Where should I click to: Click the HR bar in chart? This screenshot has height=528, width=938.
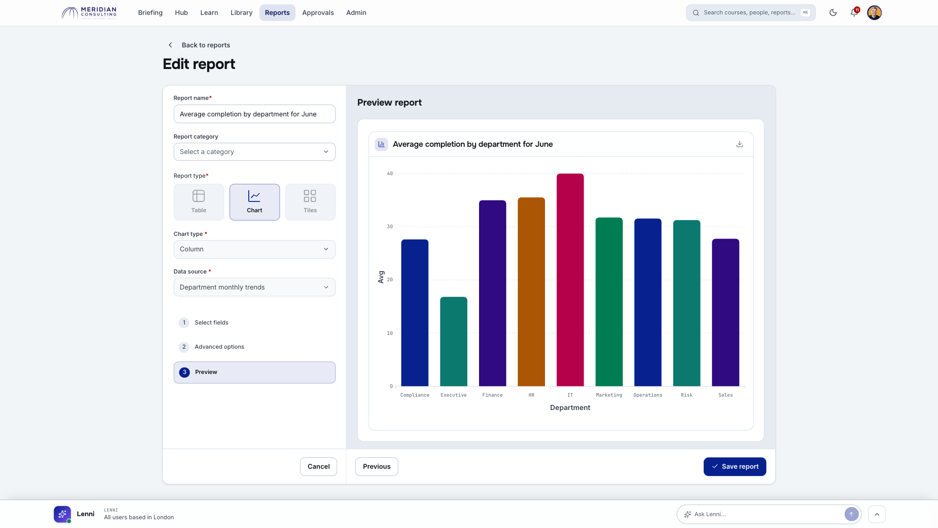pyautogui.click(x=531, y=292)
